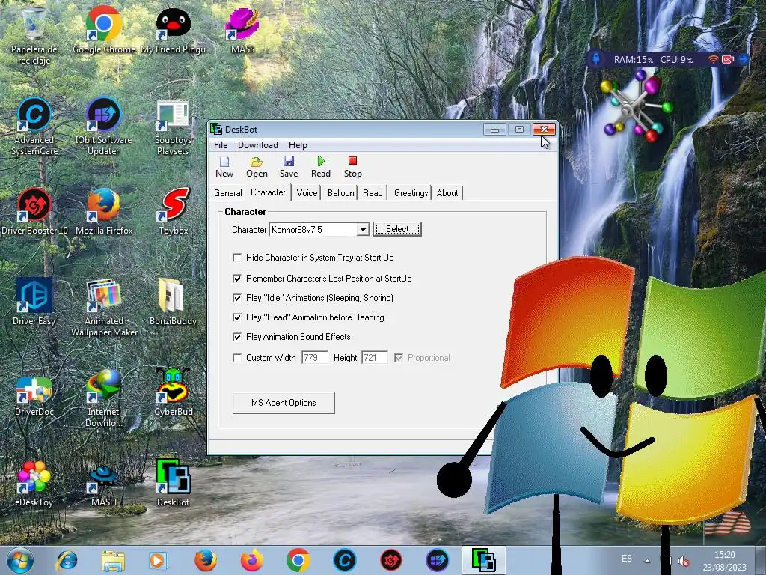Select the Google Chrome desktop shortcut
The width and height of the screenshot is (766, 575).
(103, 30)
